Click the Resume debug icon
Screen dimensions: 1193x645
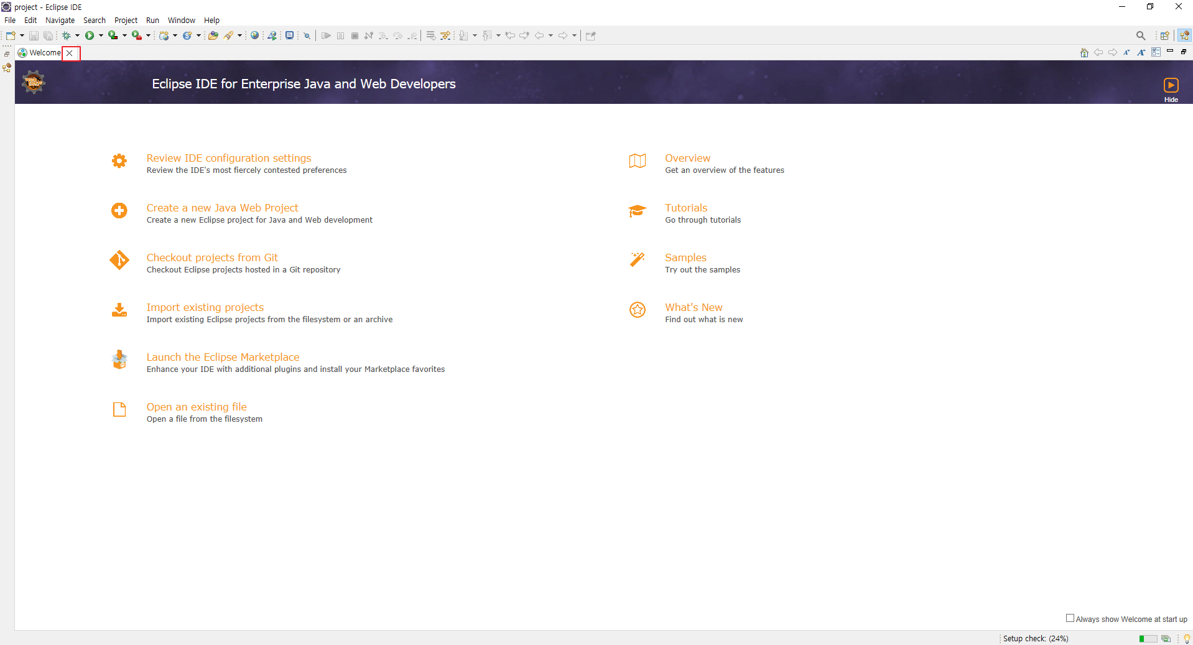coord(326,35)
